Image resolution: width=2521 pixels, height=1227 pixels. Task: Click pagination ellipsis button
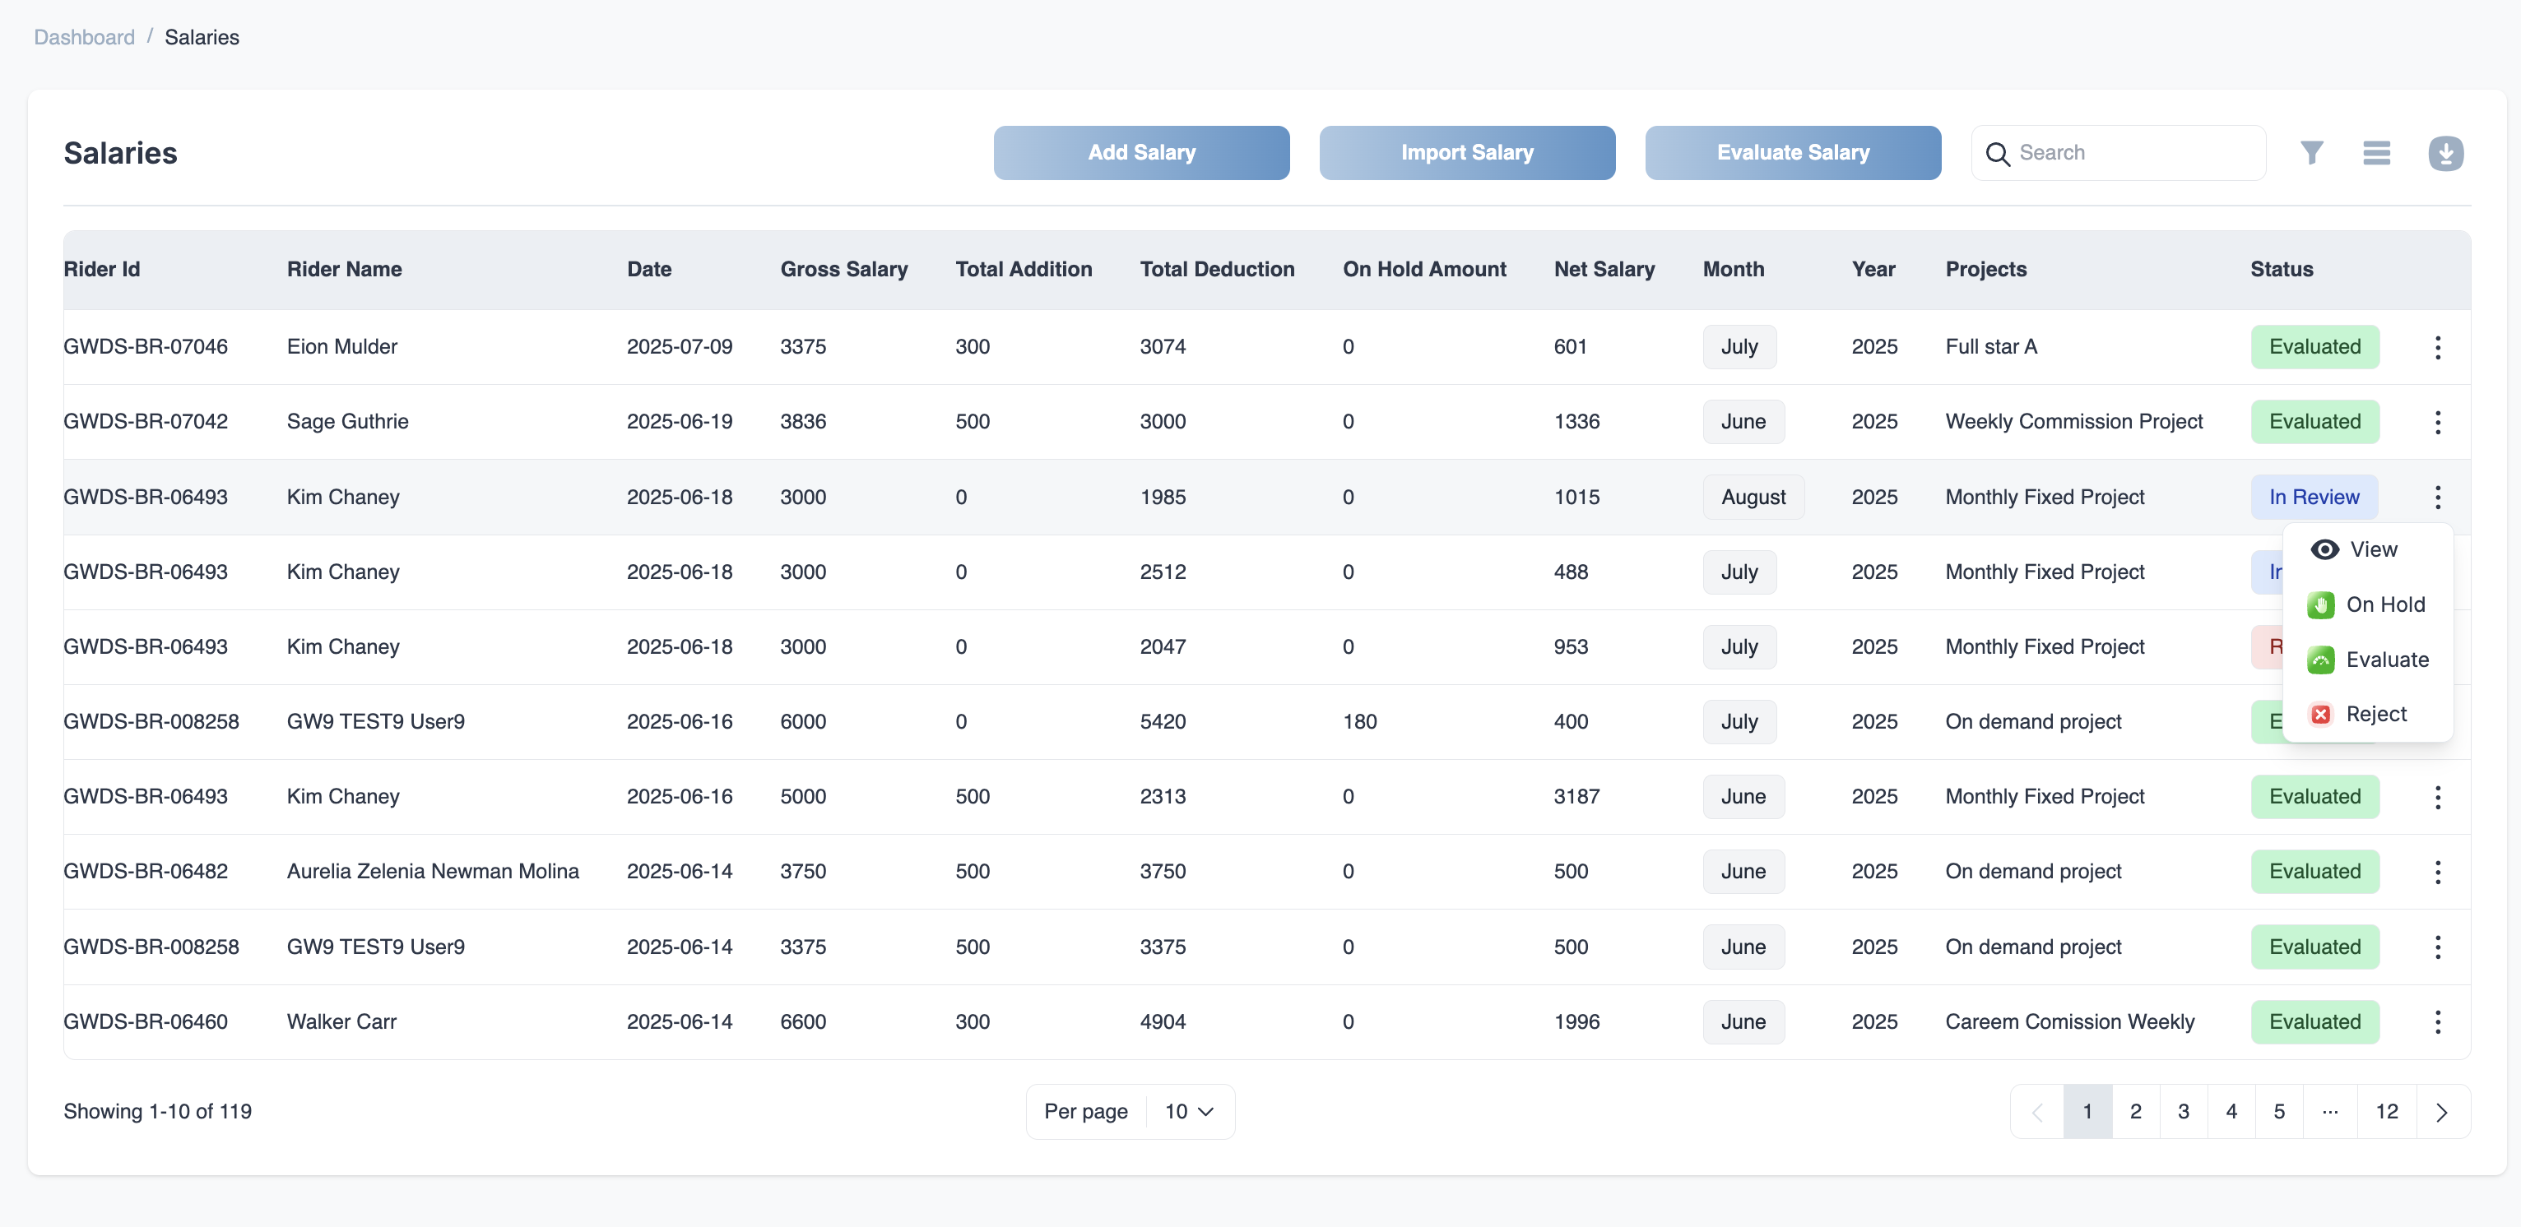[2329, 1112]
